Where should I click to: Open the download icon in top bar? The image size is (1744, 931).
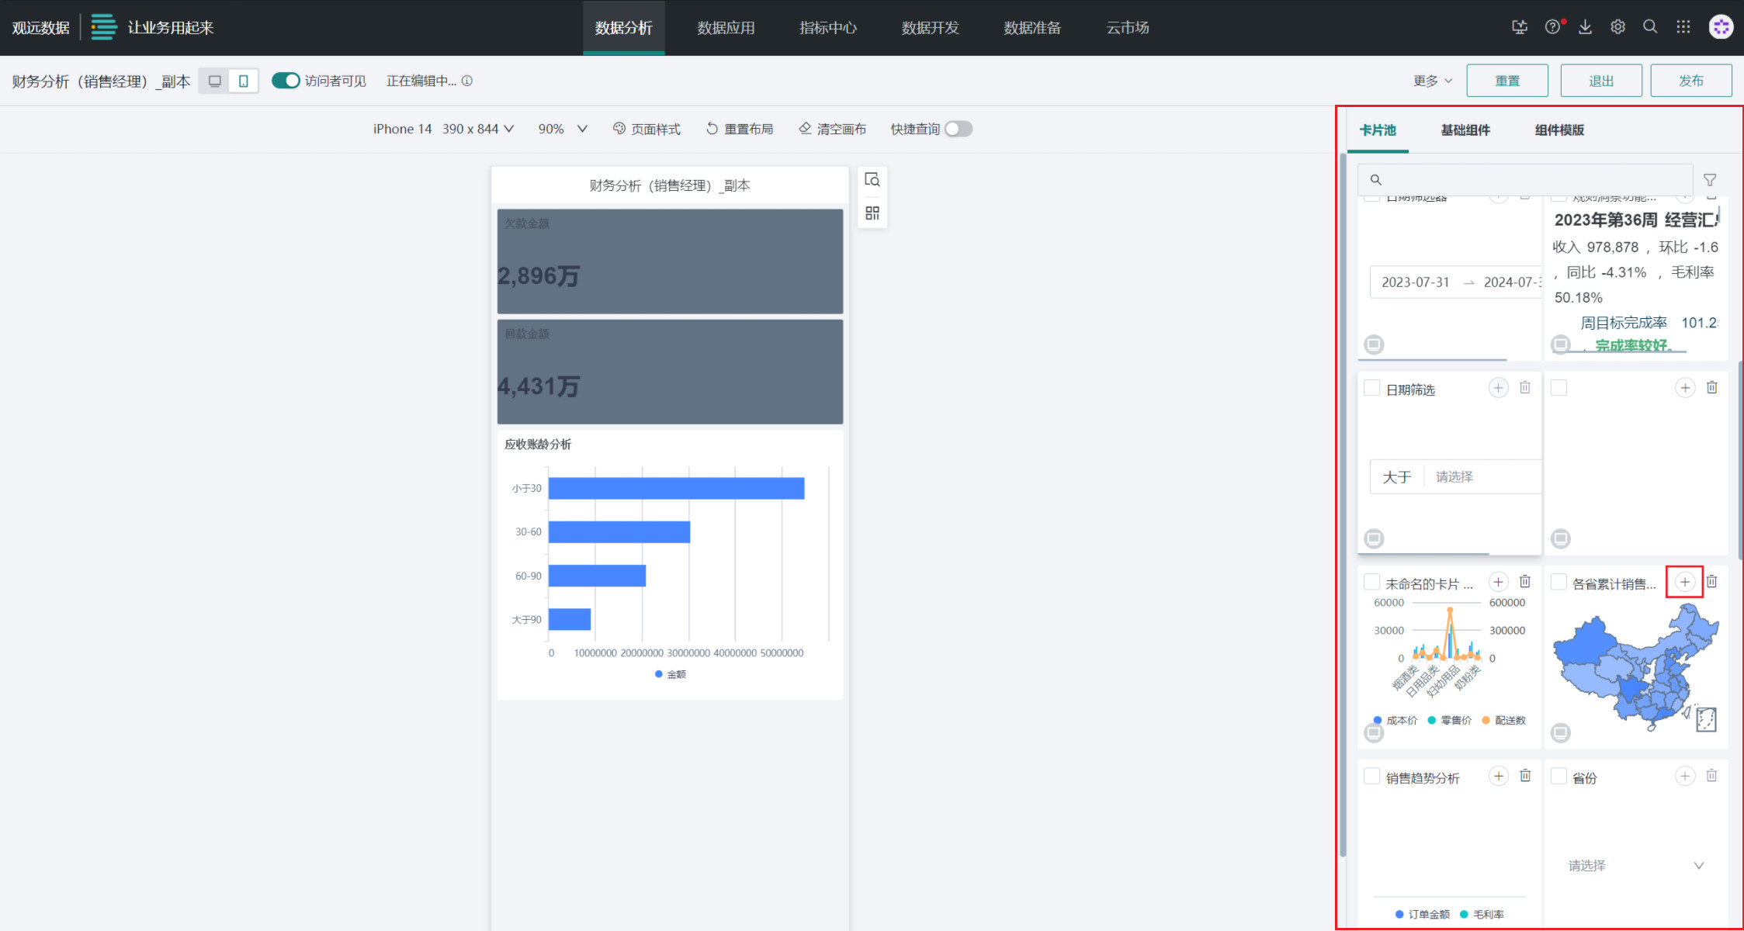click(x=1585, y=27)
